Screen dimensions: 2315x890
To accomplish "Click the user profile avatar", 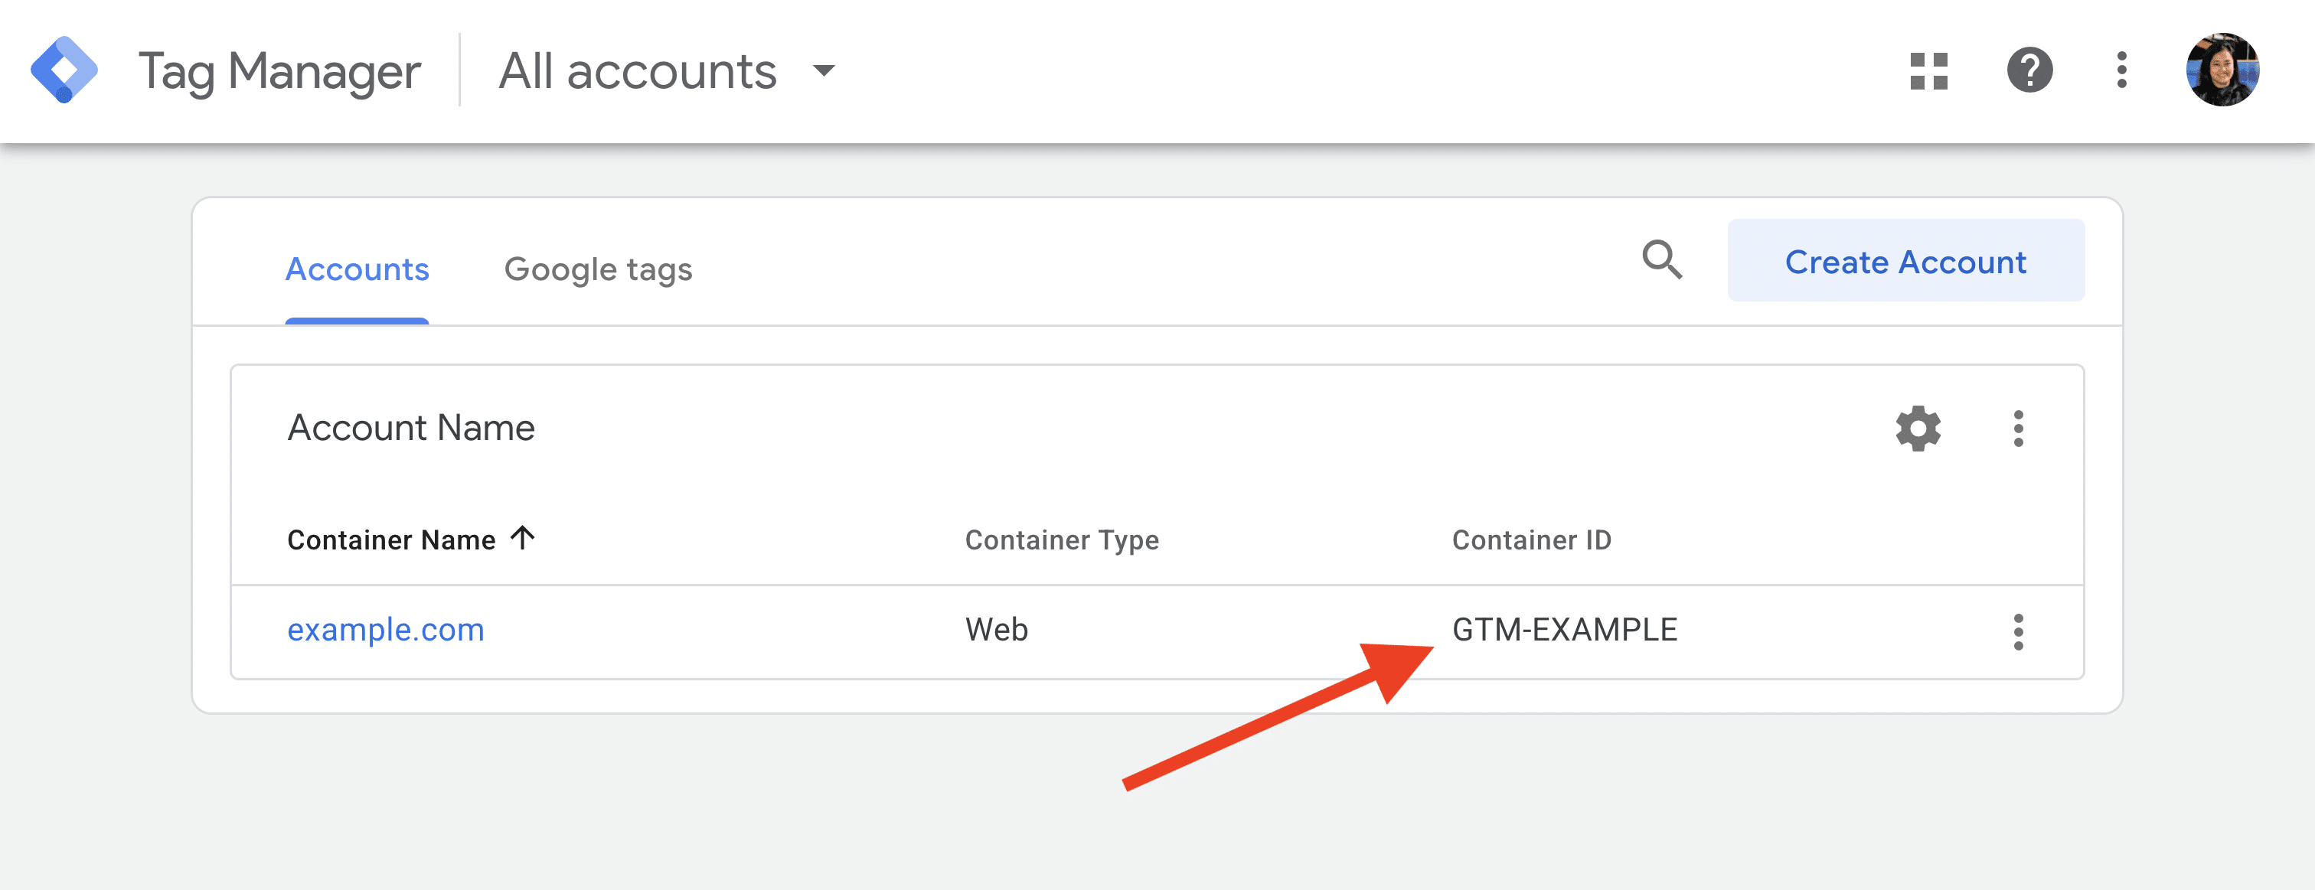I will point(2222,70).
